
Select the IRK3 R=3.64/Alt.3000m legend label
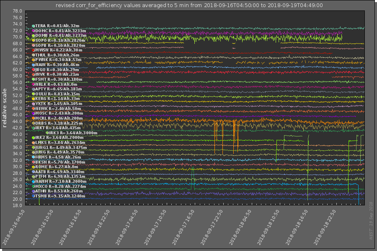point(73,133)
